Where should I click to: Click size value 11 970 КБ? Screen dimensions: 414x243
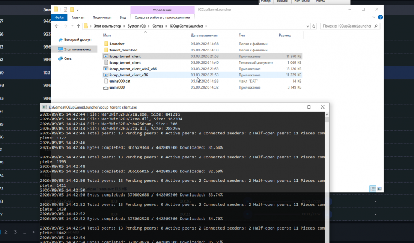(x=294, y=56)
